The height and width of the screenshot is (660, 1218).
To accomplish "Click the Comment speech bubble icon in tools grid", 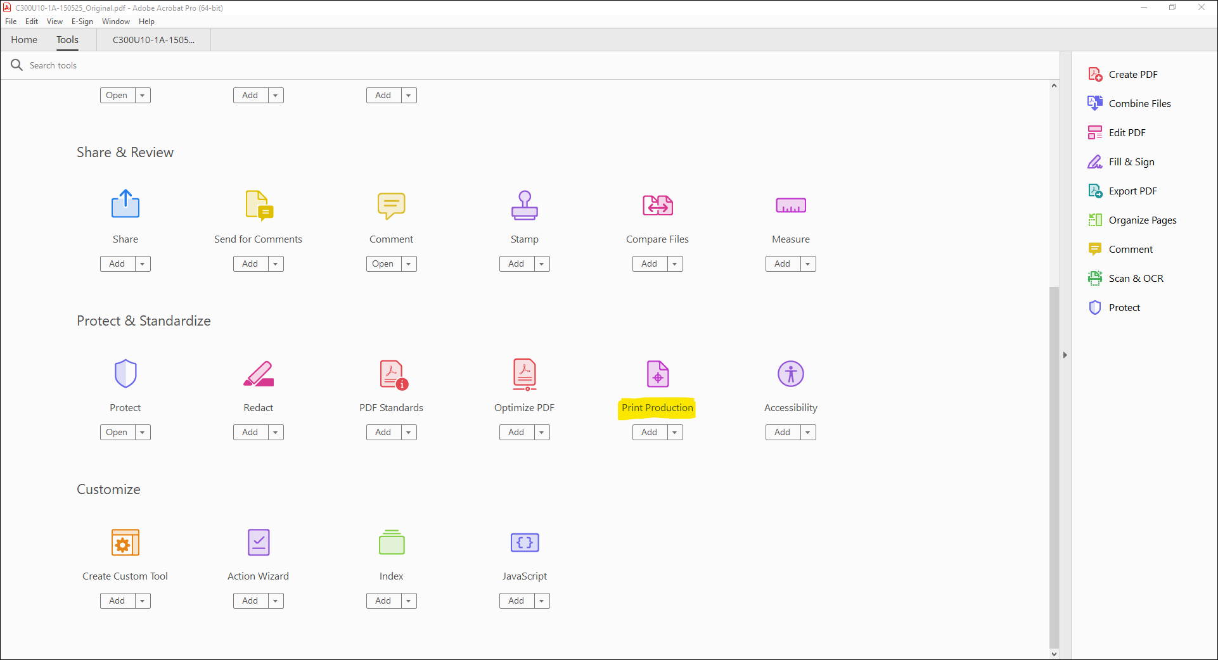I will [392, 206].
